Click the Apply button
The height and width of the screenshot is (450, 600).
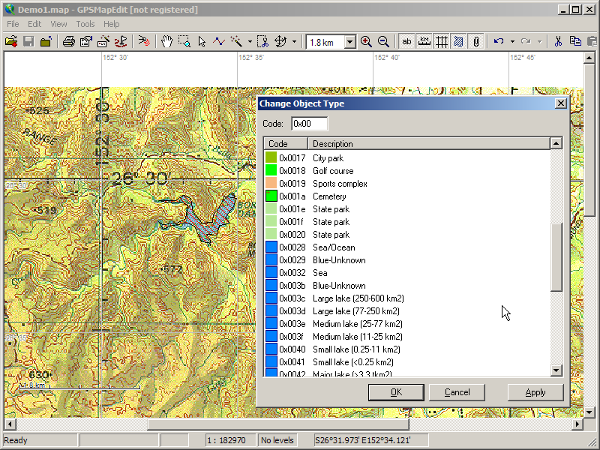point(535,392)
